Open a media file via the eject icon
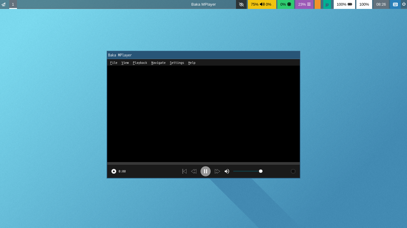The width and height of the screenshot is (407, 228). [114, 171]
